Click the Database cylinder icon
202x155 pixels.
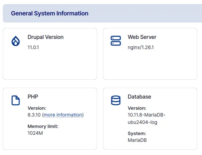116,100
